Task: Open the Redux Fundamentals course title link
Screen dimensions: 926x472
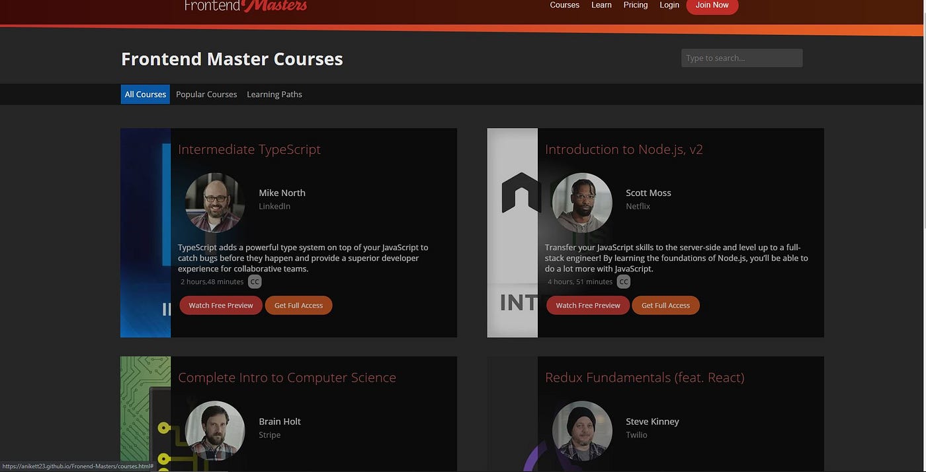Action: [644, 376]
